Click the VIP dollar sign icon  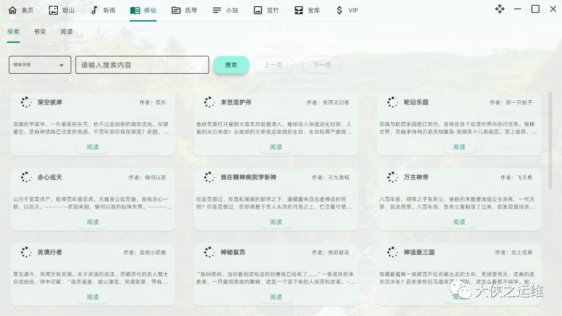point(339,10)
